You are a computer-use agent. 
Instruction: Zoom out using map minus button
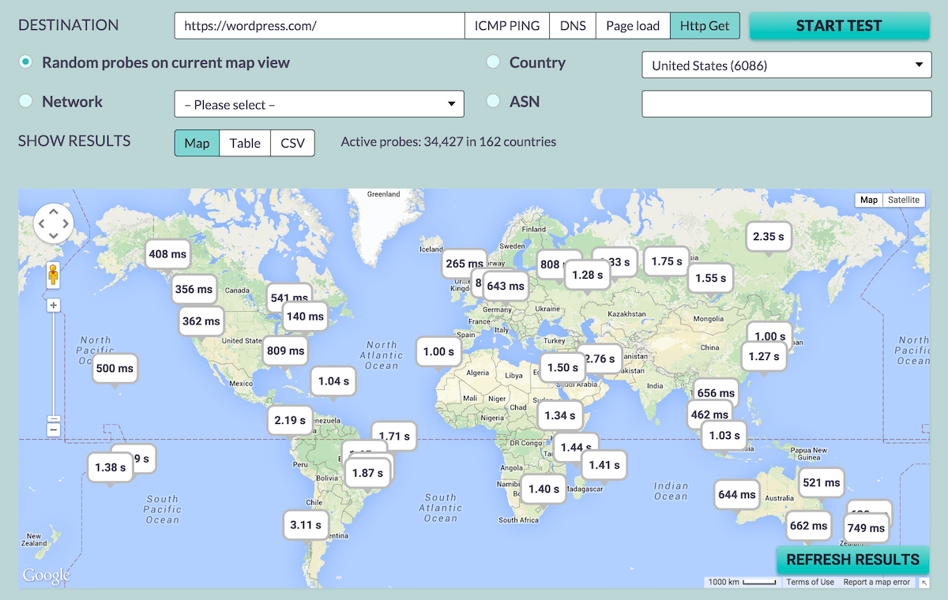point(54,429)
